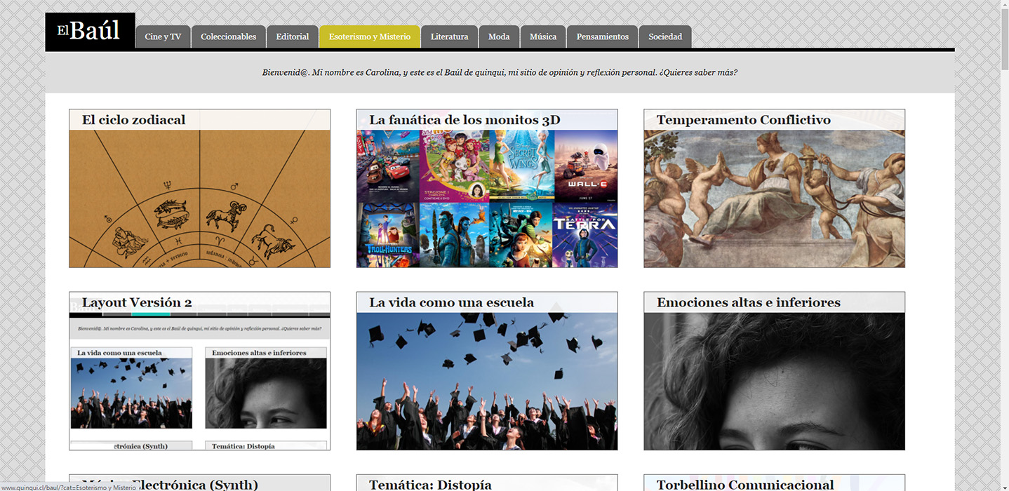Open the Esoterismo y Misterio tab
This screenshot has width=1009, height=491.
370,37
